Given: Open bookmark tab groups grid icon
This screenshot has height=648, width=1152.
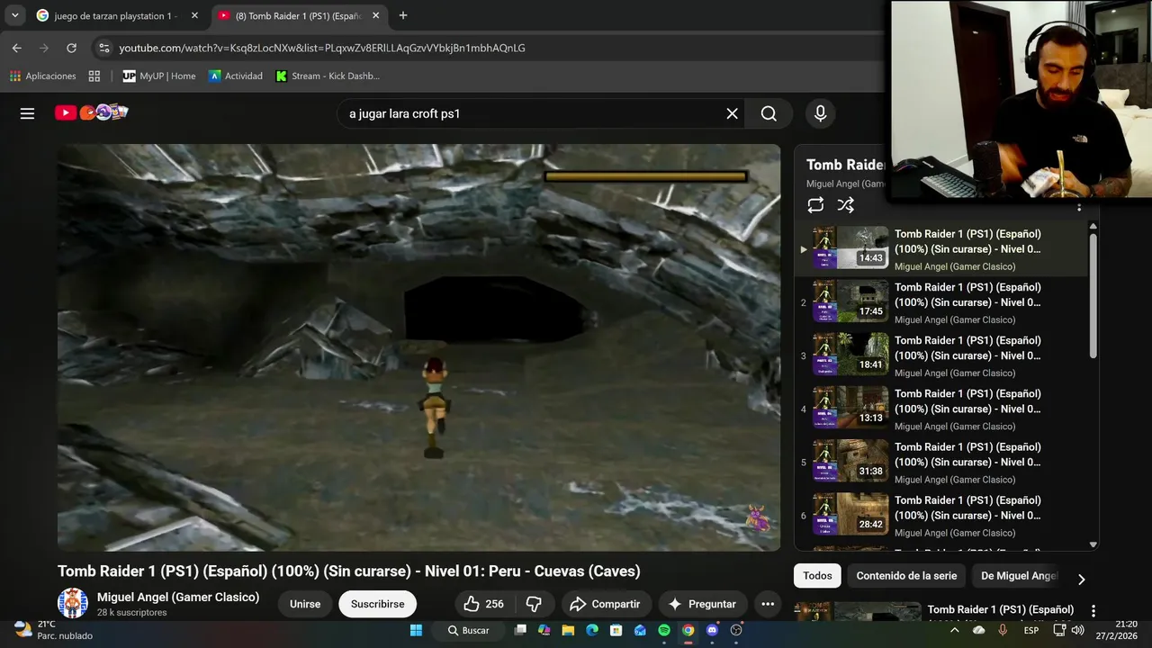Looking at the screenshot, I should (94, 76).
